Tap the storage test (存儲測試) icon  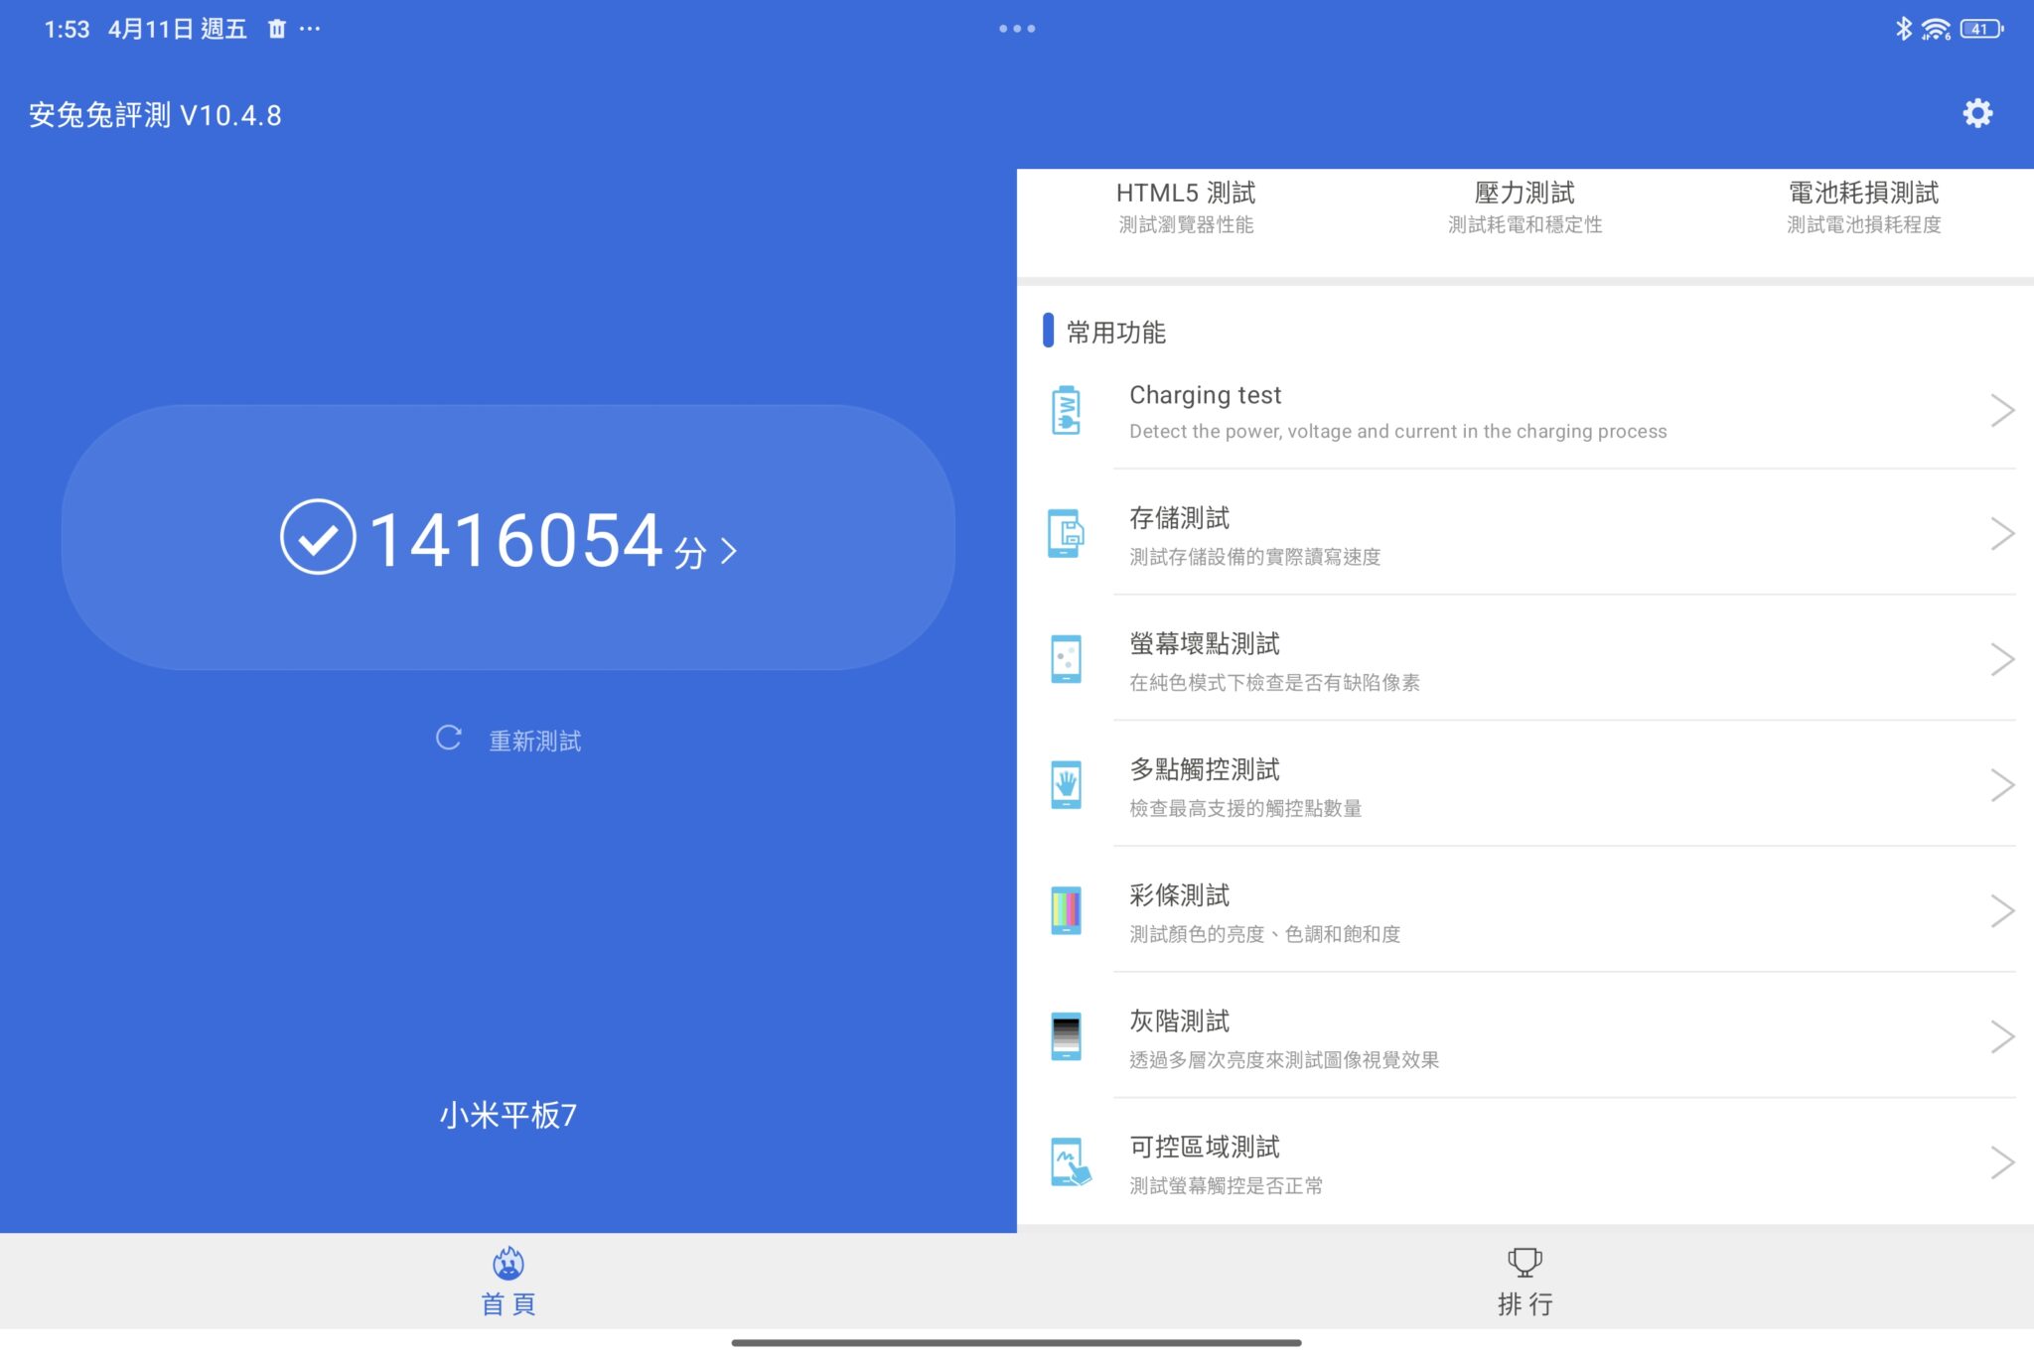(x=1066, y=534)
